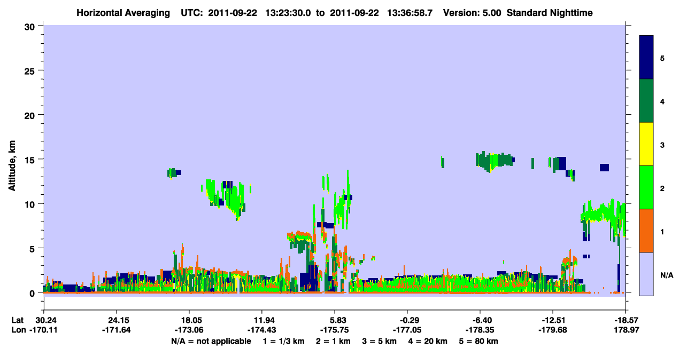Click the bright green colorbar segment labeled 2
Viewport: 695px width, 356px height.
pyautogui.click(x=646, y=187)
